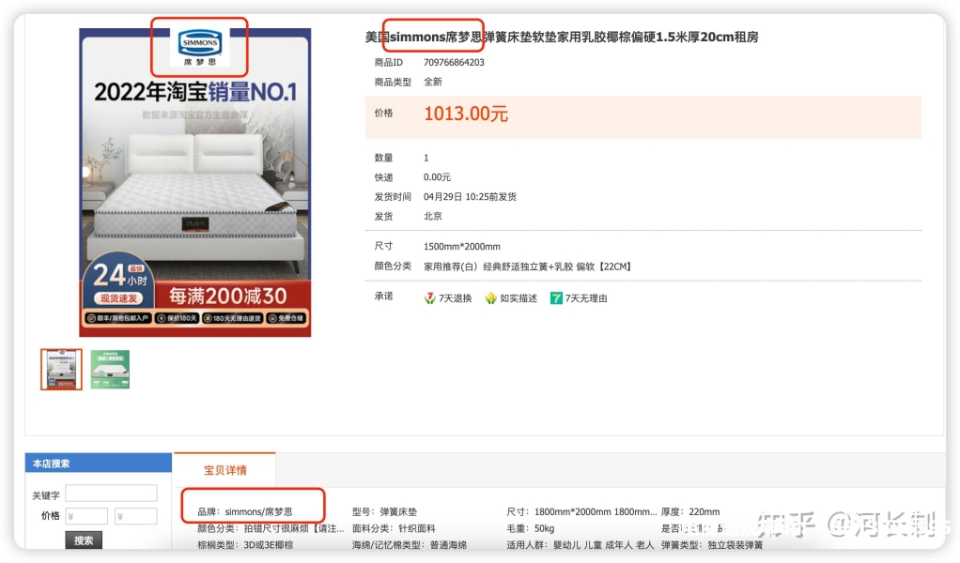Click the 顺丰/其他包邮入户 badge on image
Viewport: 960px width, 563px height.
[x=117, y=320]
